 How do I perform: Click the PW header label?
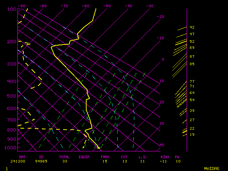click(x=177, y=157)
